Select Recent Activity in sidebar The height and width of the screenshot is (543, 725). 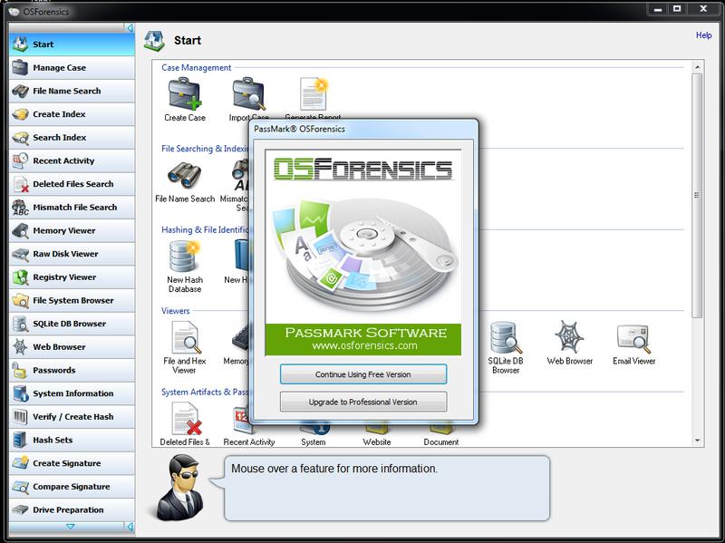[x=72, y=160]
